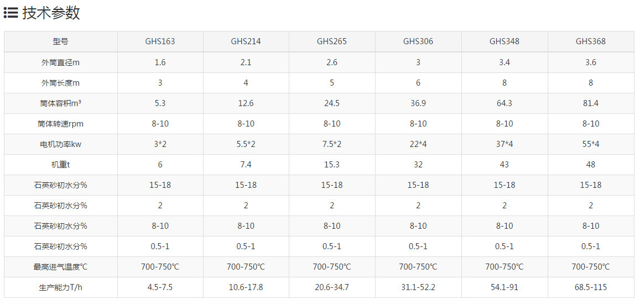Click the 电机功率kw row label
Viewport: 640px width, 305px height.
click(60, 144)
